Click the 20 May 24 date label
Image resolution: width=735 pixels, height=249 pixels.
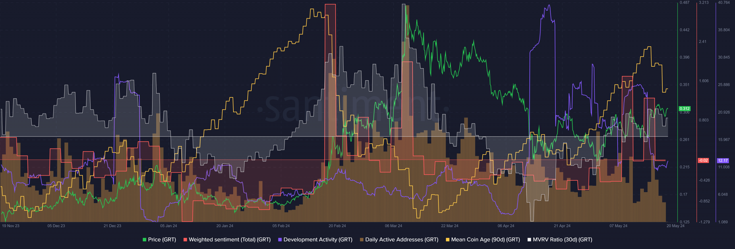pos(676,226)
